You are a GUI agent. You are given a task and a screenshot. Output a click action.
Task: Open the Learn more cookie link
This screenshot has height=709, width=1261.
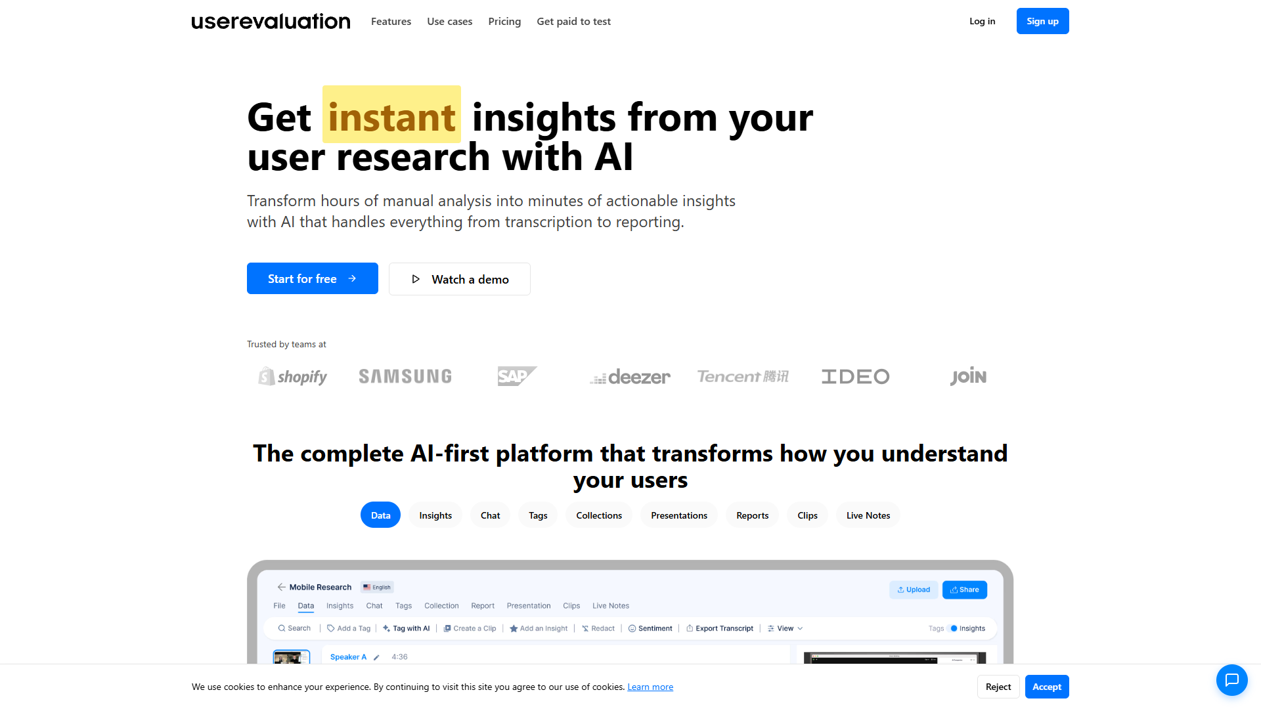pyautogui.click(x=650, y=687)
